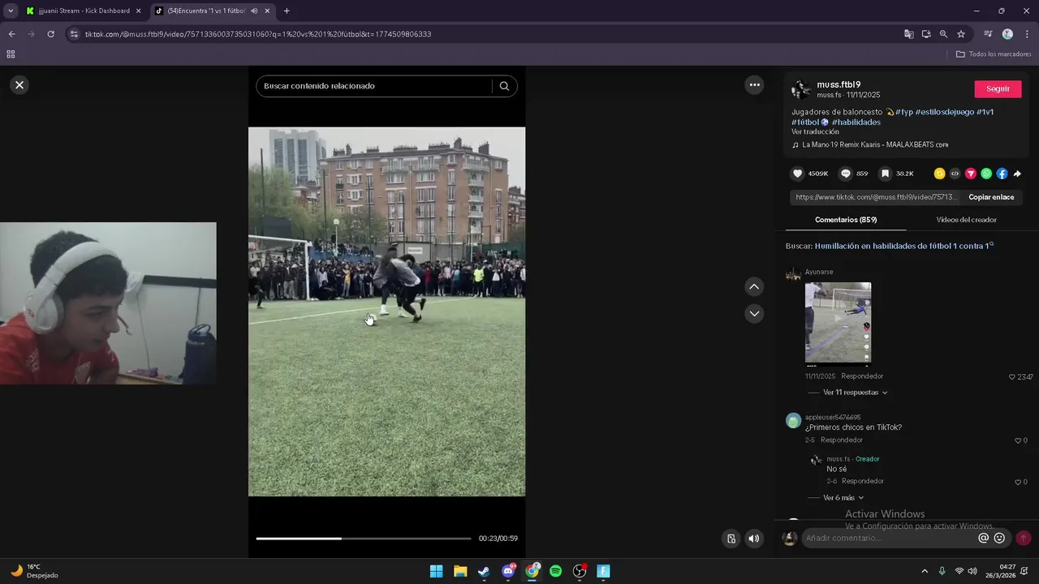
Task: Open the three-dot options on the video
Action: tap(754, 84)
